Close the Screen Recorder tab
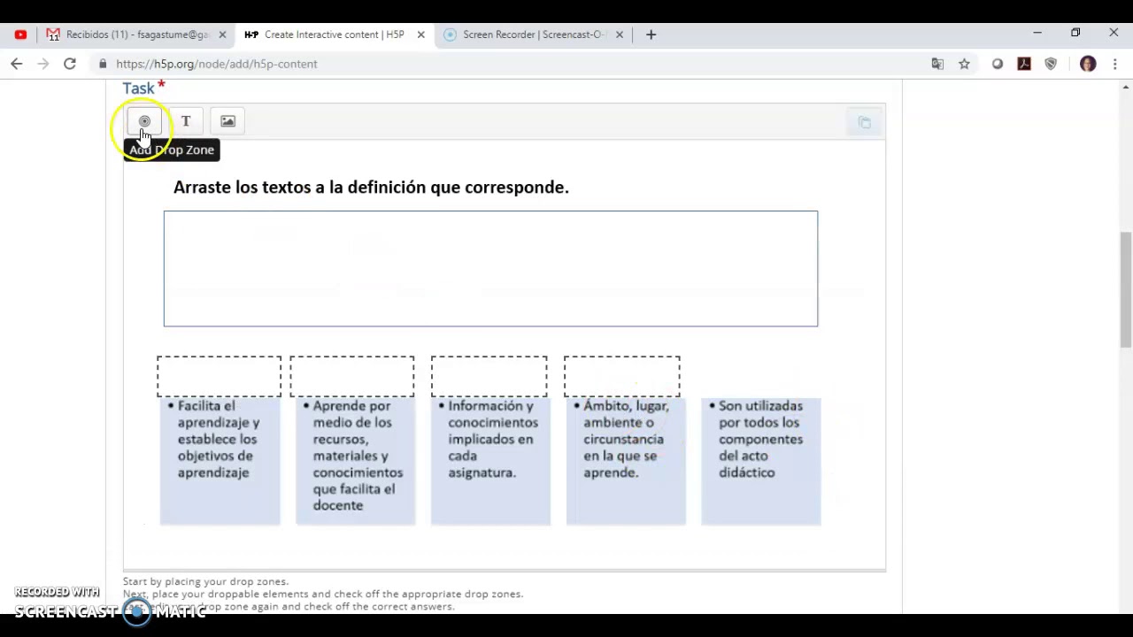 tap(619, 35)
